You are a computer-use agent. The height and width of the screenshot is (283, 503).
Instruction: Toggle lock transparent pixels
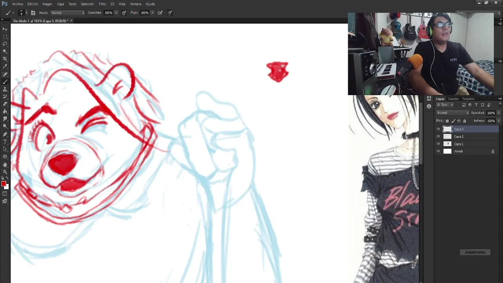447,121
